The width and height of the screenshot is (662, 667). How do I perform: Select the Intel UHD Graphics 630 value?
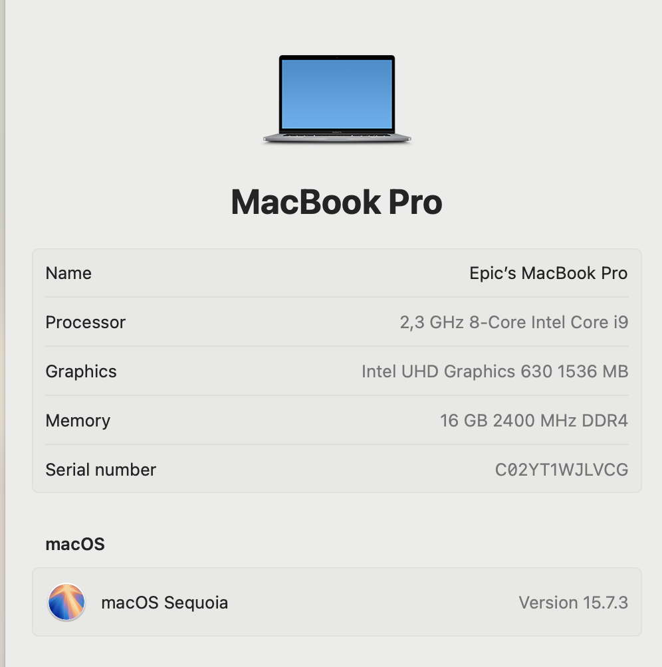[495, 371]
